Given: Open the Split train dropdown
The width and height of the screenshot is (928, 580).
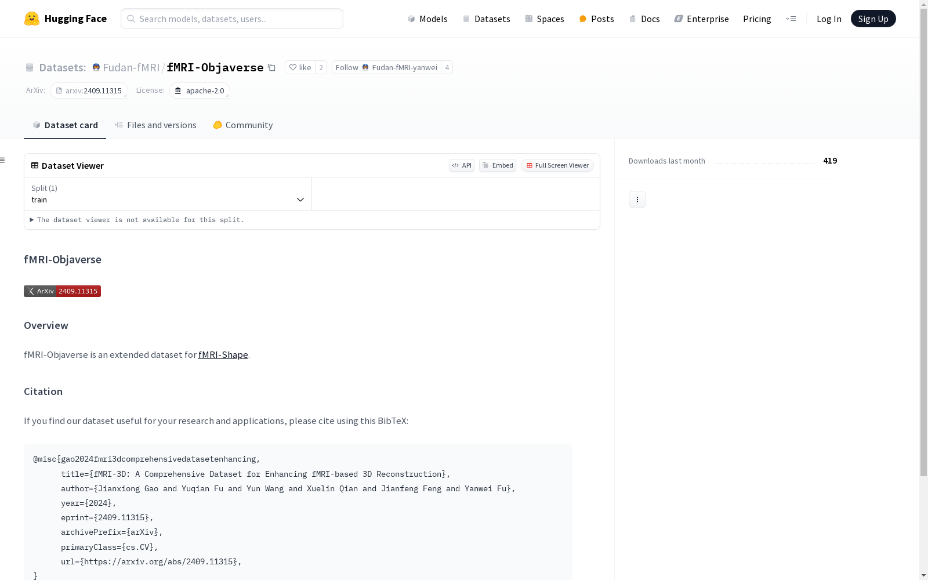Looking at the screenshot, I should tap(168, 194).
